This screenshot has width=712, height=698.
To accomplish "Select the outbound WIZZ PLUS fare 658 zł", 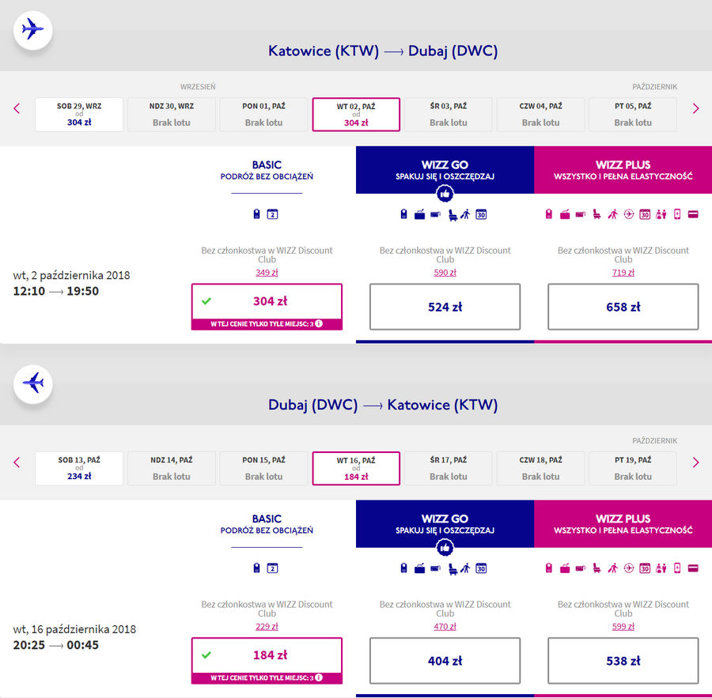I will [623, 307].
